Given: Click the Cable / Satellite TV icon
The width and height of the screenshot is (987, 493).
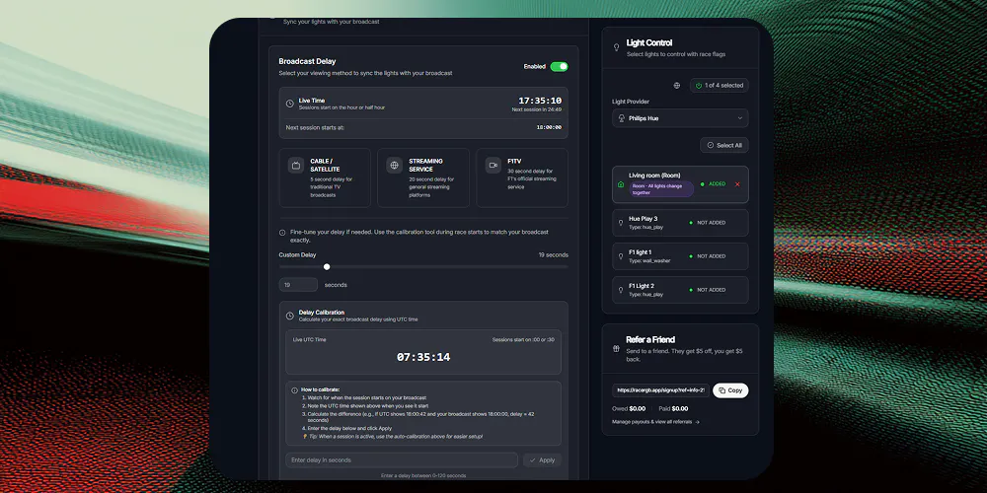Looking at the screenshot, I should click(x=296, y=166).
